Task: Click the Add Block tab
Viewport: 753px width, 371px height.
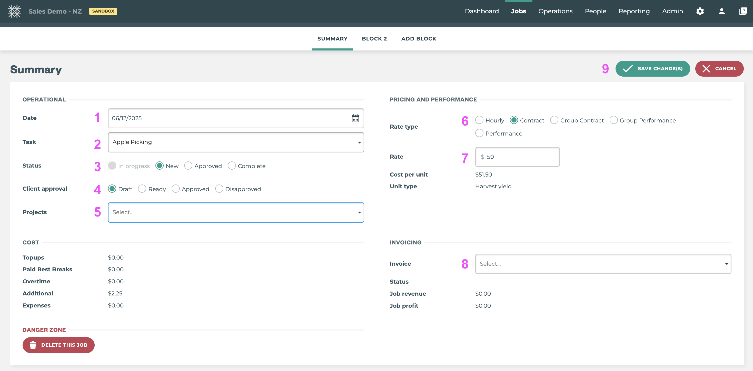Action: (419, 39)
